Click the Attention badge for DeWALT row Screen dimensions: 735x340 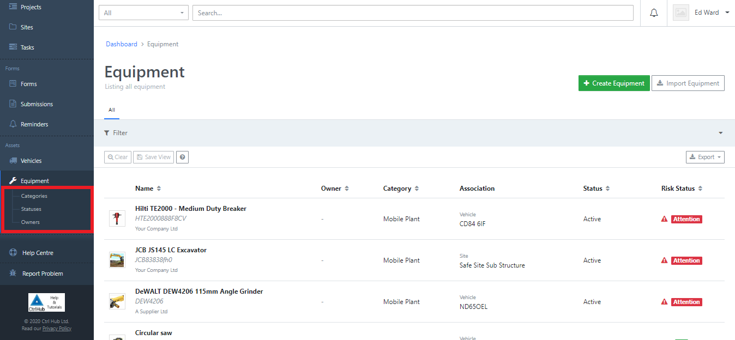click(x=686, y=302)
